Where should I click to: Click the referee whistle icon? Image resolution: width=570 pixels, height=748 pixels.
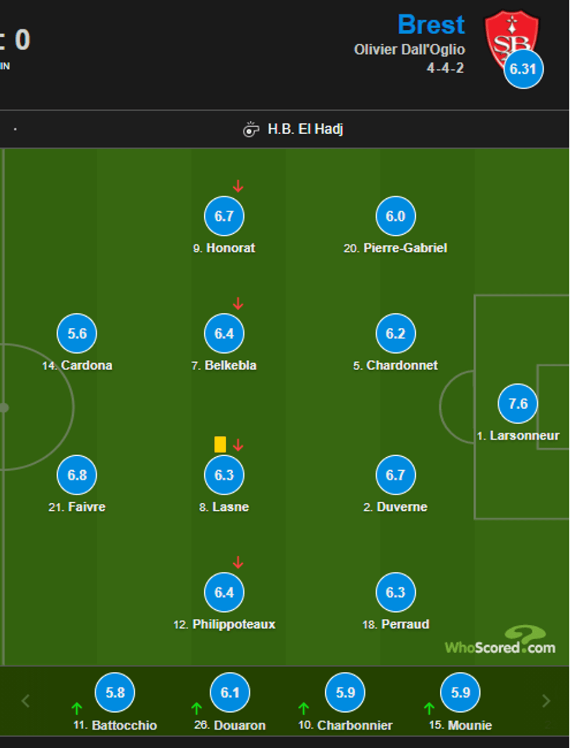point(251,129)
